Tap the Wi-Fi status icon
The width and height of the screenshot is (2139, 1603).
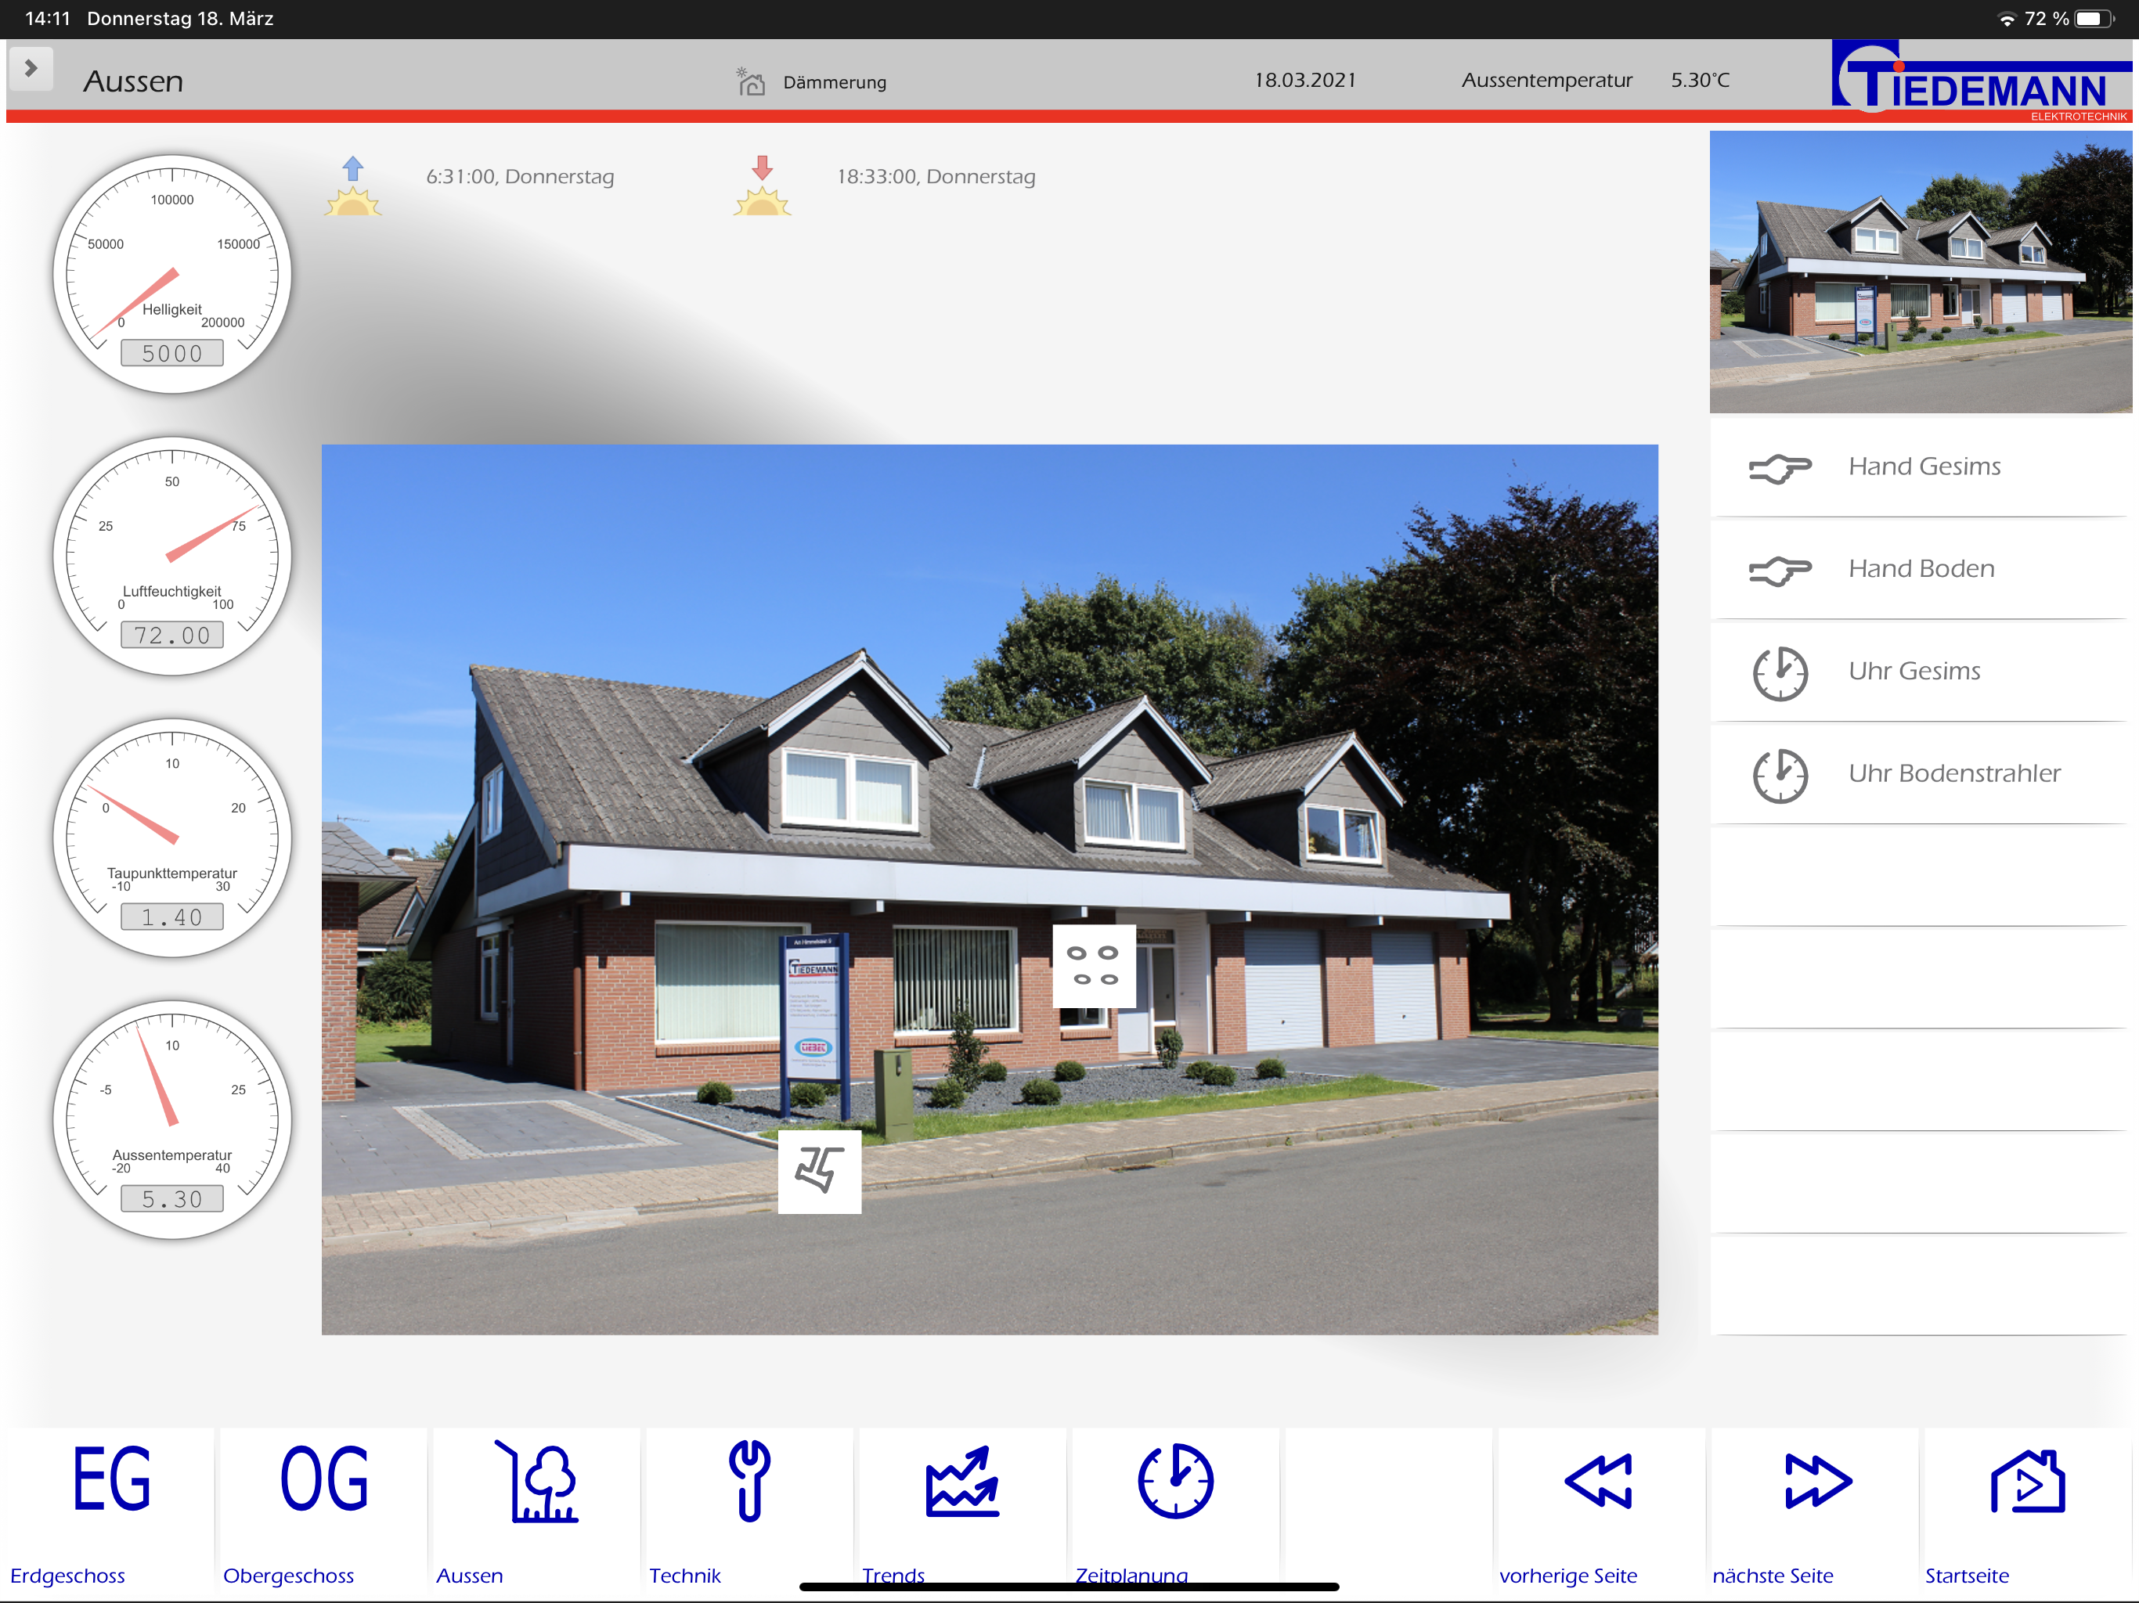coord(2007,20)
